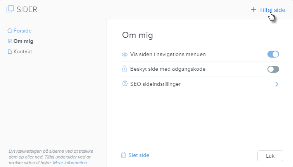Click the Tilføj side link
Viewport: 293px width, 167px height.
[272, 10]
